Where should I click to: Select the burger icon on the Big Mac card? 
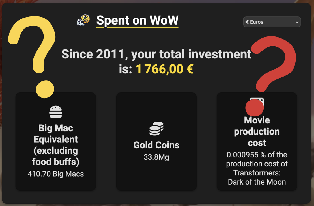(x=55, y=111)
